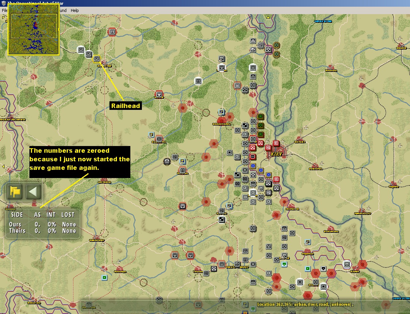Select the red HQ unit beside KIEV
This screenshot has width=410, height=314.
[268, 148]
